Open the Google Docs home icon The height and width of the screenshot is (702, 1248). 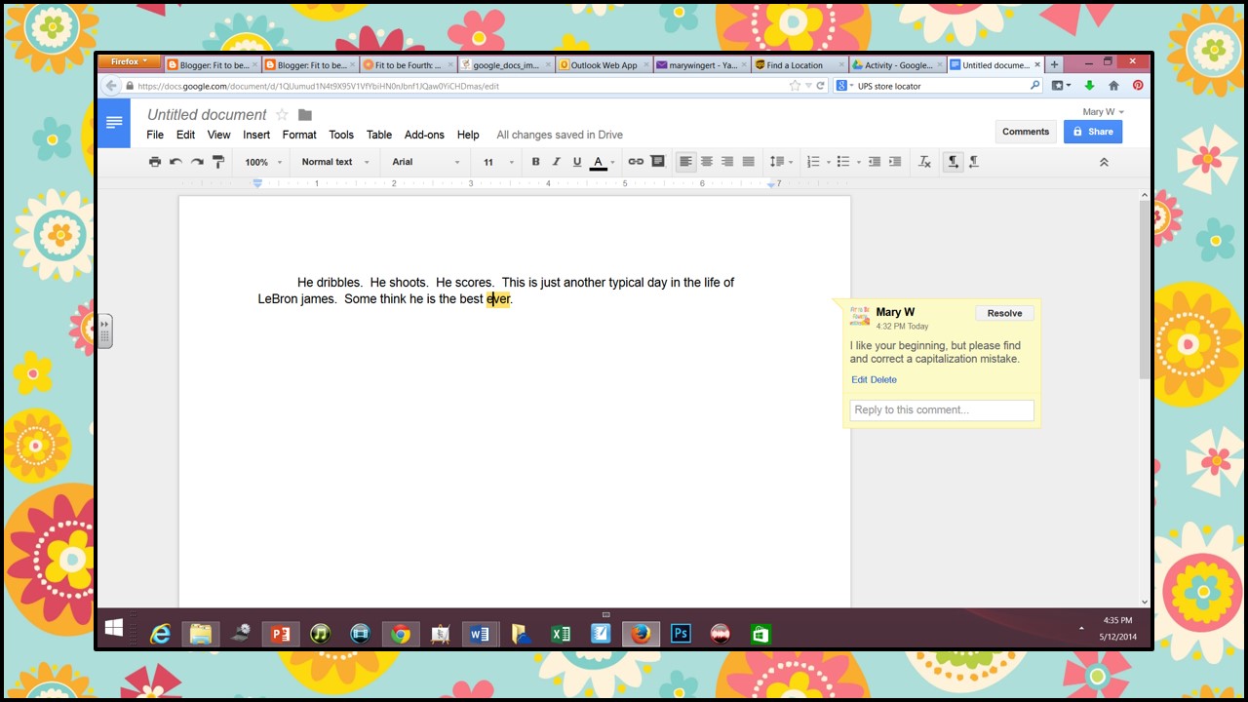[114, 123]
